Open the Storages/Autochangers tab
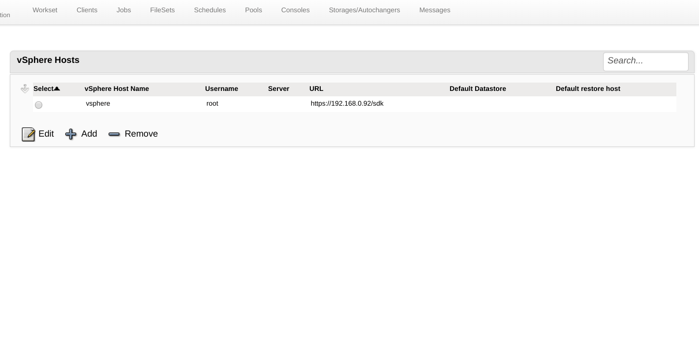This screenshot has height=345, width=699. (x=365, y=10)
